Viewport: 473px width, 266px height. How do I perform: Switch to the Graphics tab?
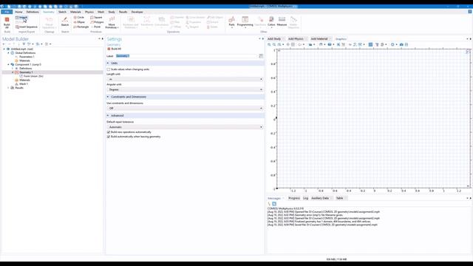pyautogui.click(x=341, y=39)
